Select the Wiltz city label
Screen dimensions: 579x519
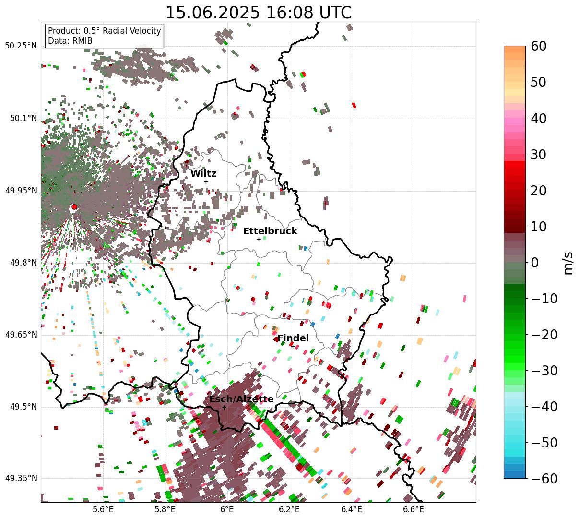tap(203, 174)
